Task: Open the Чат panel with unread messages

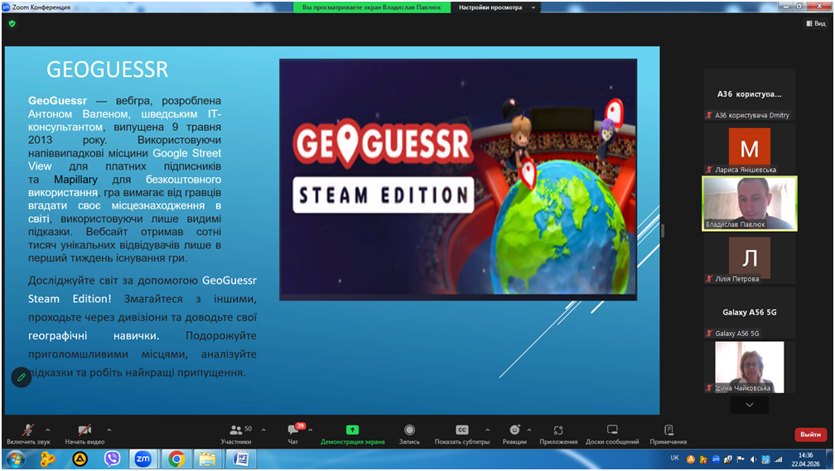Action: click(x=292, y=434)
